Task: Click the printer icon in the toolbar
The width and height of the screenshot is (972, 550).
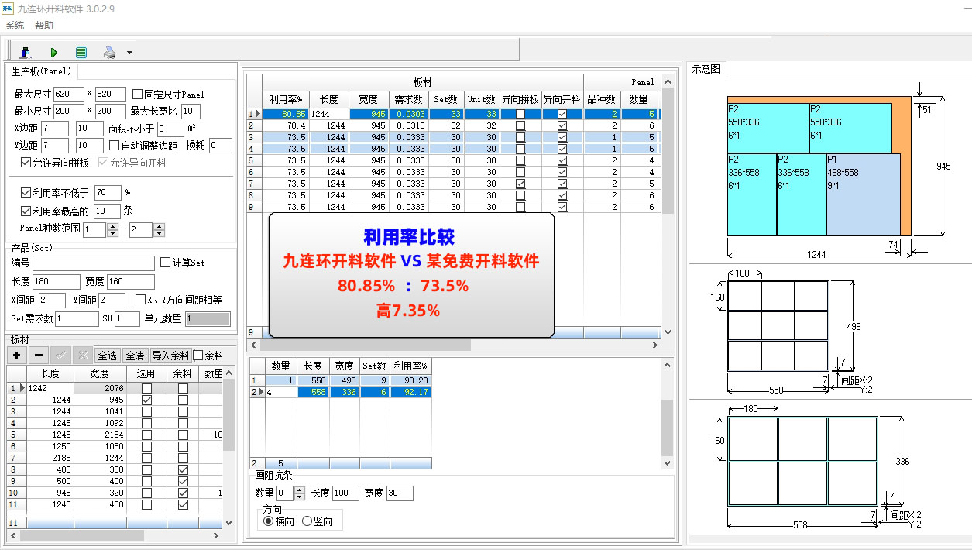Action: click(x=109, y=53)
